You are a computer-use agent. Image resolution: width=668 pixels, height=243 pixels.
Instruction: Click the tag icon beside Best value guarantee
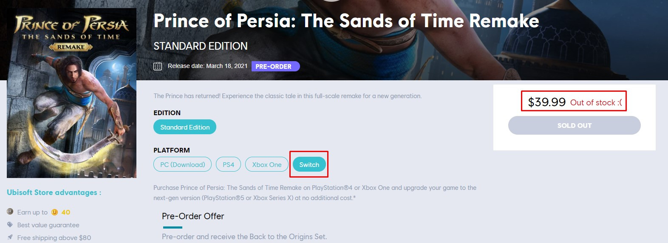coord(10,225)
